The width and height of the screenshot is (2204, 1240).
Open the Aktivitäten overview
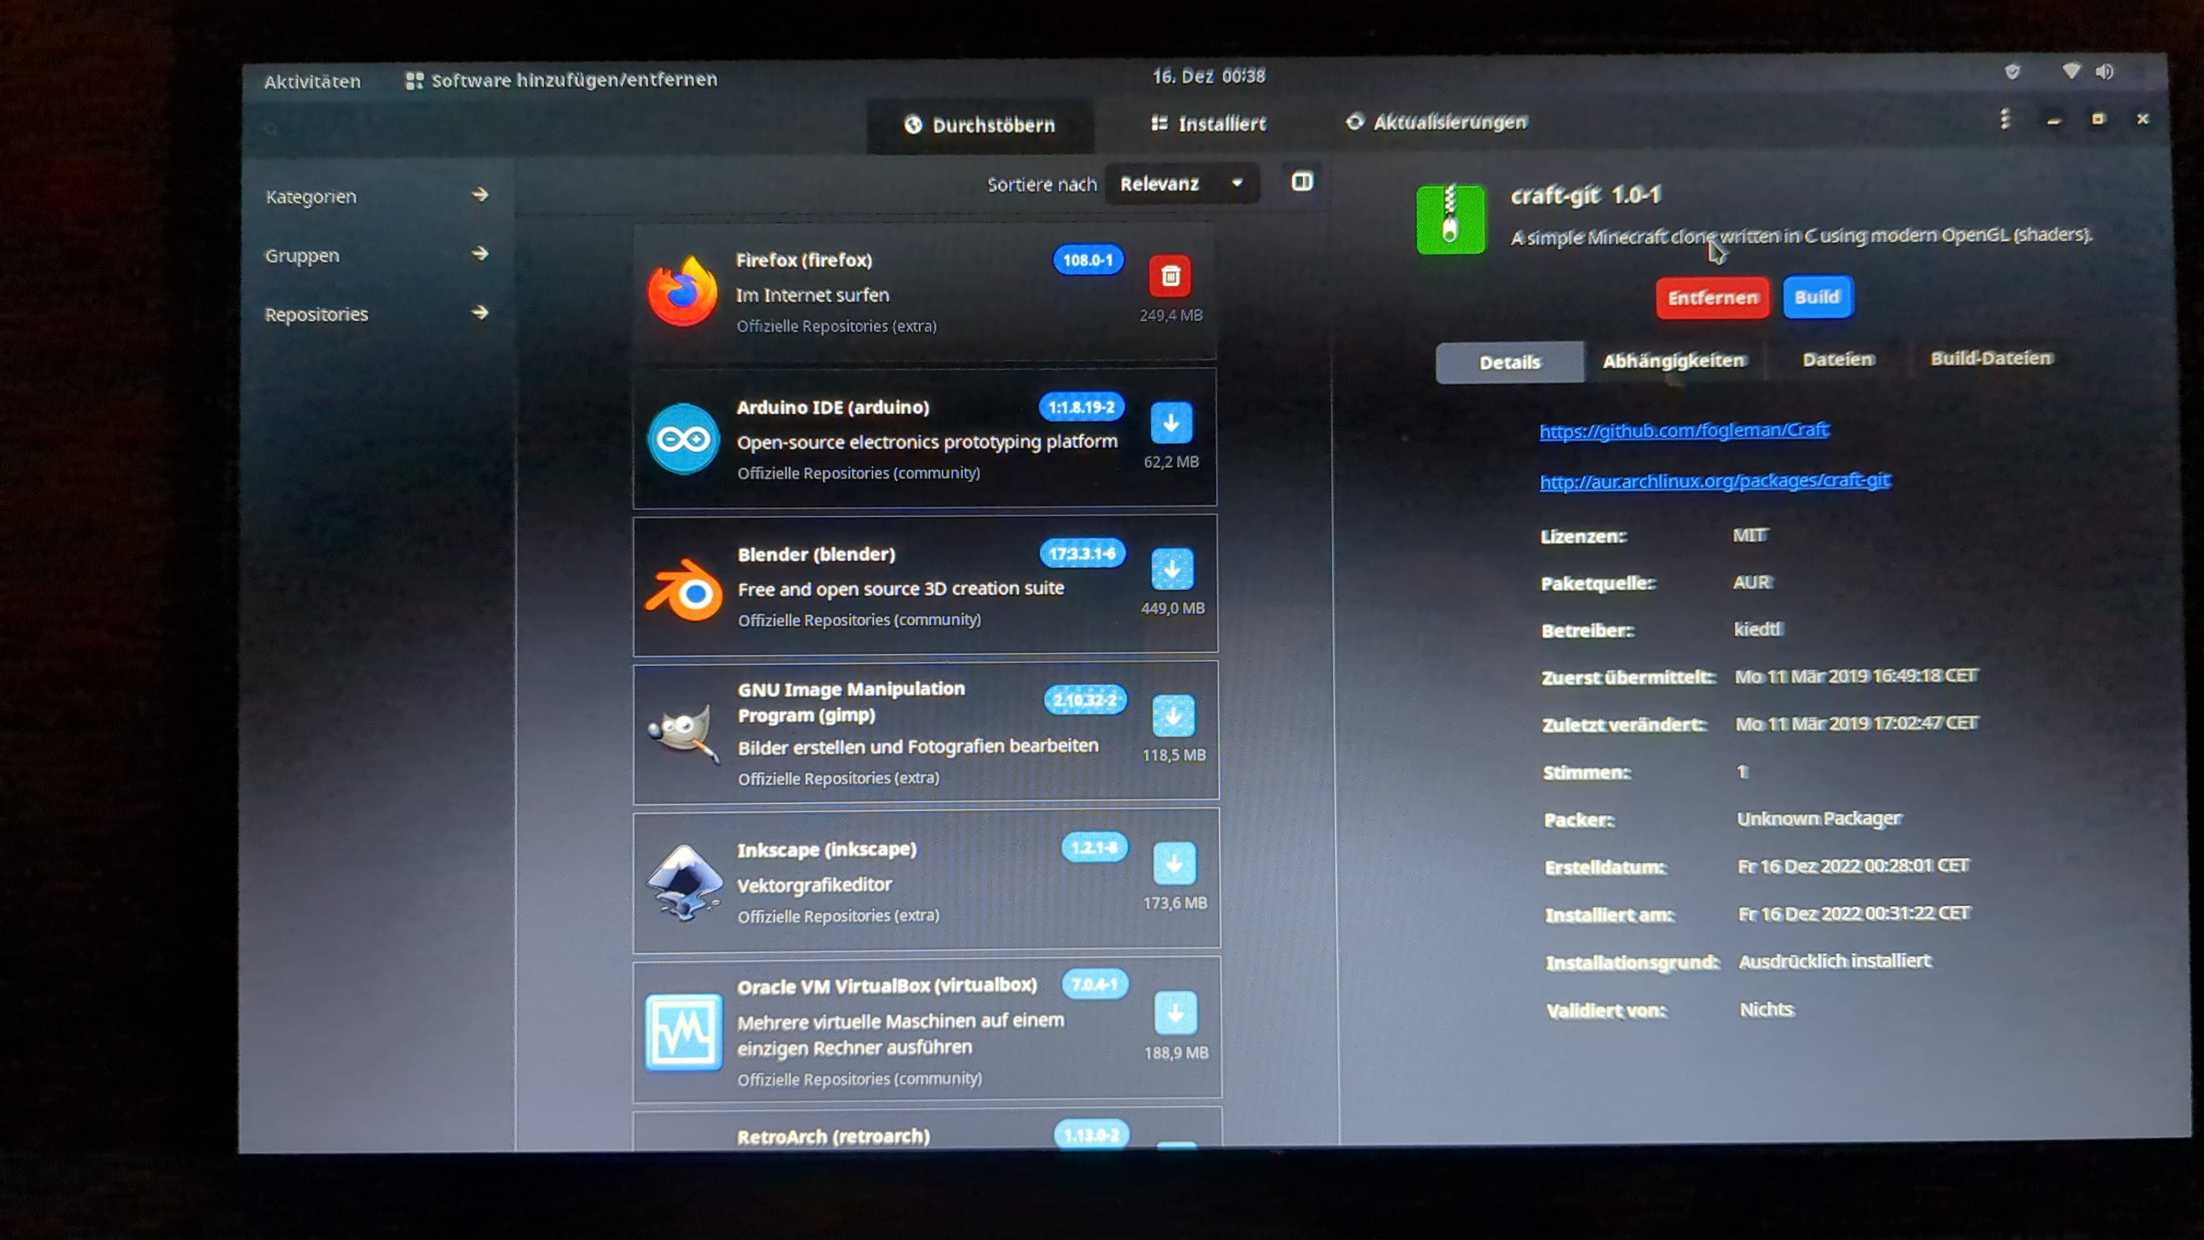coord(312,82)
